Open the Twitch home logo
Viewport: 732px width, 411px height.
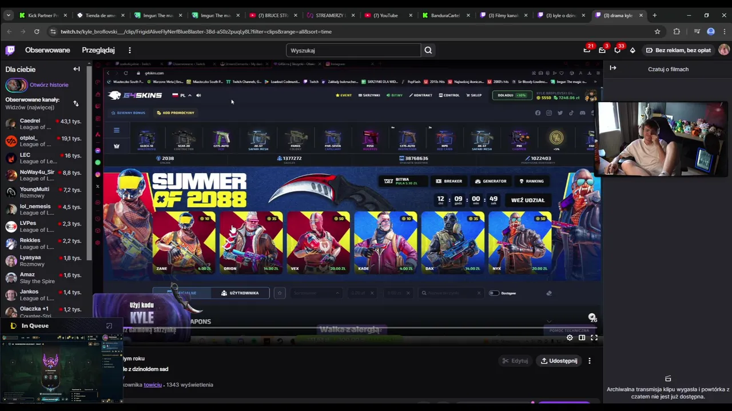(x=10, y=50)
